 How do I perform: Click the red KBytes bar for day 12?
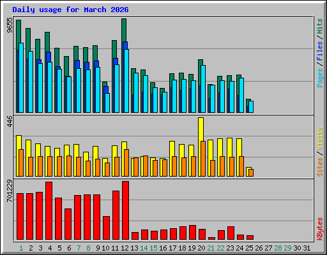pos(125,210)
